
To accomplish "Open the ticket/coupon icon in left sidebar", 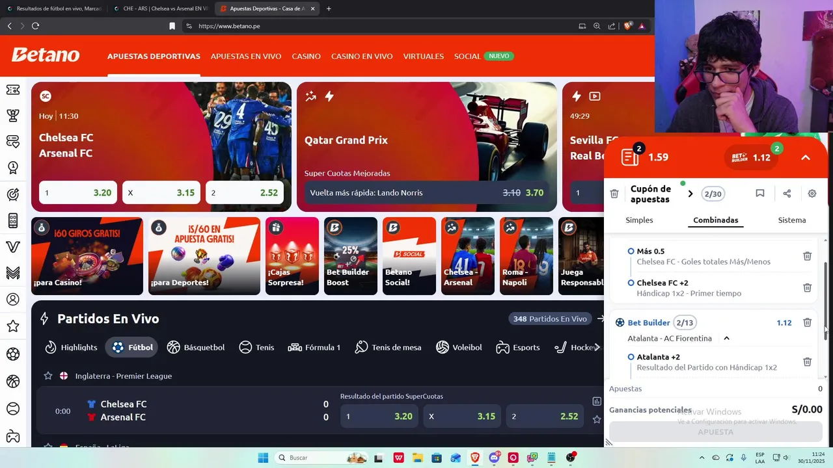I will click(13, 90).
